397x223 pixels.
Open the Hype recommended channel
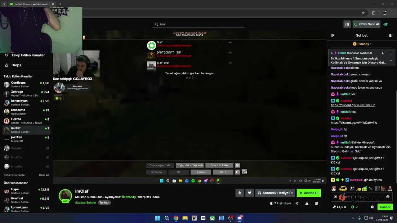(26, 191)
